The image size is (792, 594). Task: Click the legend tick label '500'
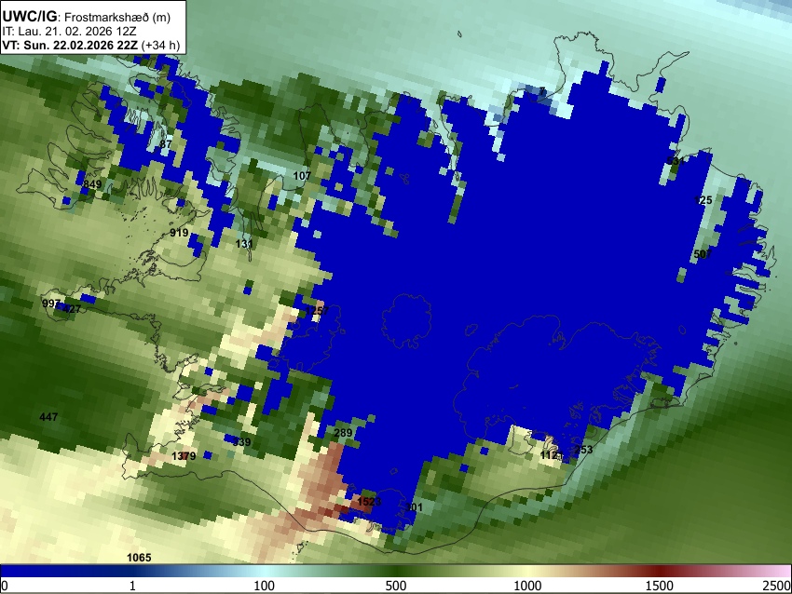click(x=395, y=586)
